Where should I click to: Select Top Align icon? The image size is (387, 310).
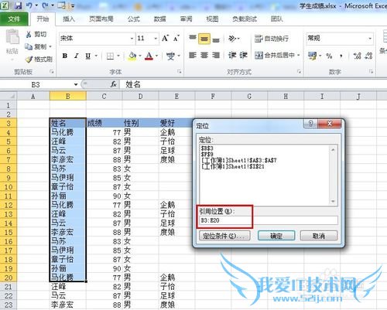pyautogui.click(x=193, y=39)
